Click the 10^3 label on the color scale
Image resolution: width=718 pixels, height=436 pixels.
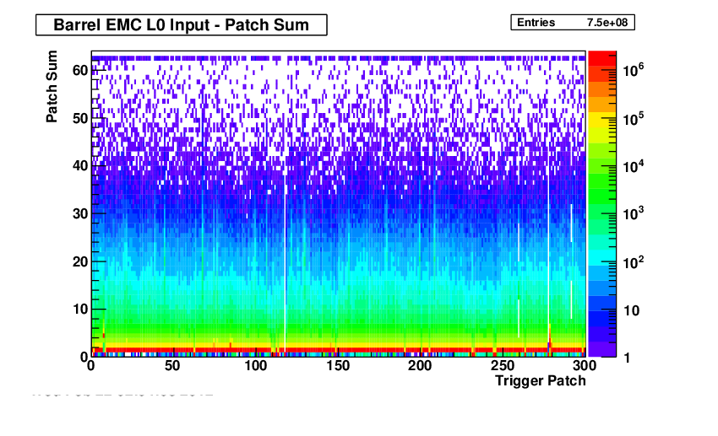[634, 213]
